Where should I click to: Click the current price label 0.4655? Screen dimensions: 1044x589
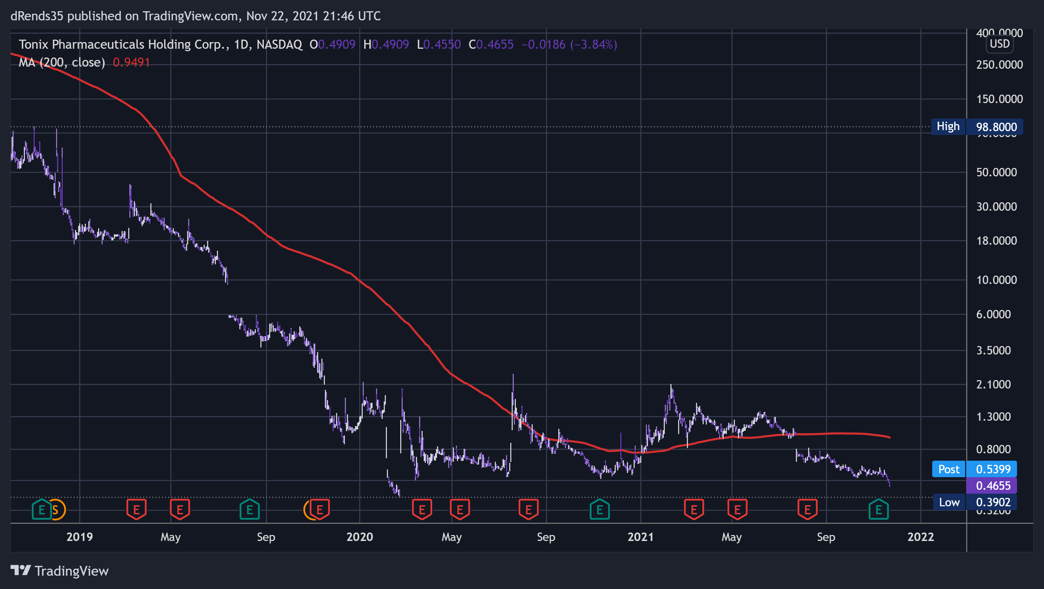pyautogui.click(x=991, y=486)
